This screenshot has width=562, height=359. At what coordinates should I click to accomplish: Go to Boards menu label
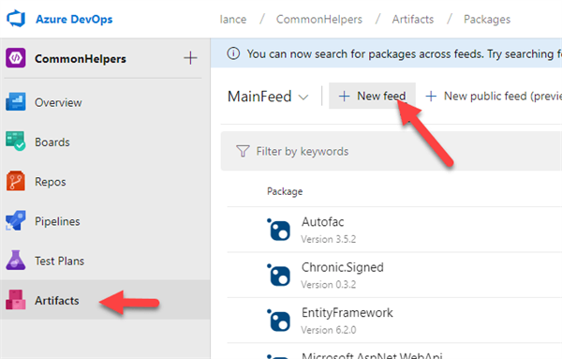pos(52,142)
